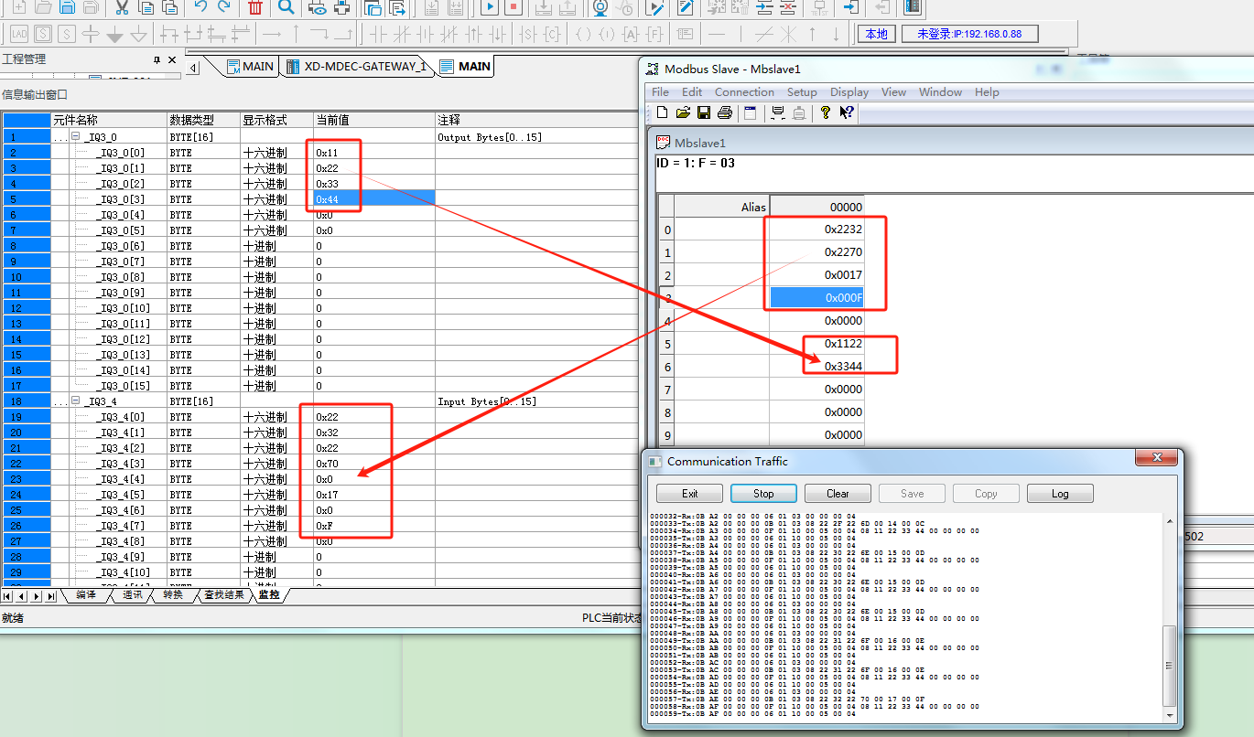This screenshot has height=737, width=1254.
Task: Click the monitor webcam-style icon
Action: coord(600,7)
